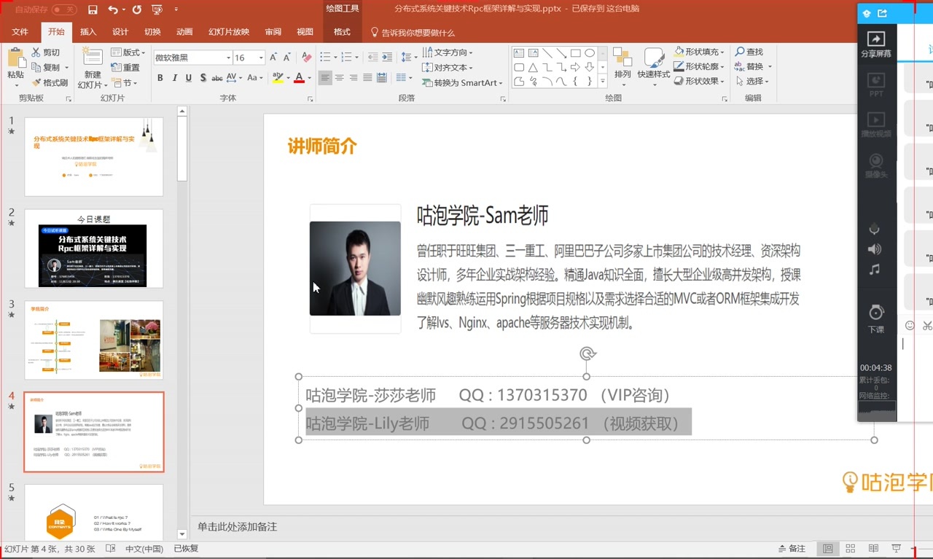Click Share Screen (分享屏幕) icon in side panel
Viewport: 933px width, 559px height.
pyautogui.click(x=875, y=44)
